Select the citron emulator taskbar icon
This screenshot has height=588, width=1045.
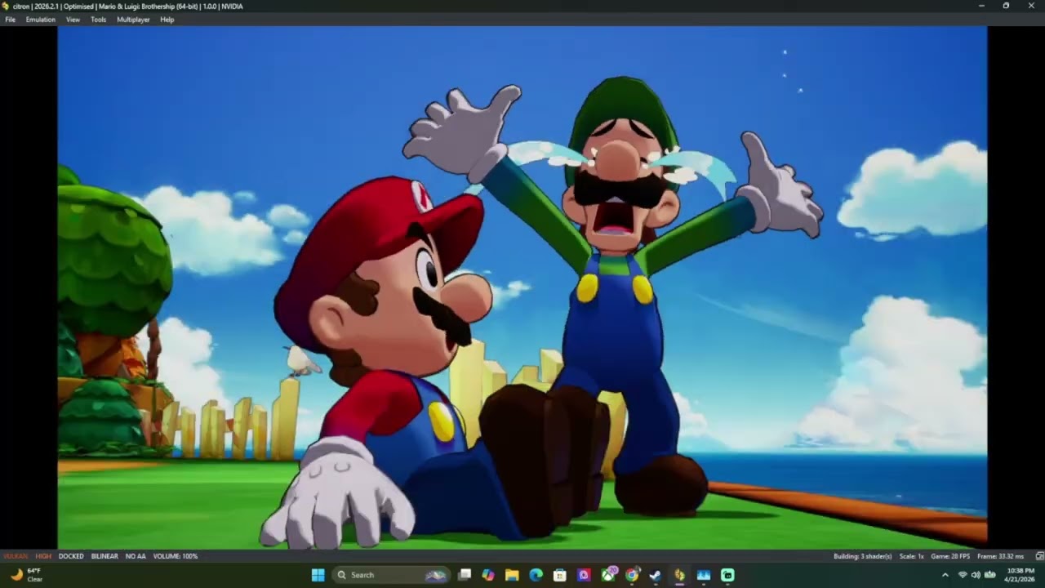(679, 575)
